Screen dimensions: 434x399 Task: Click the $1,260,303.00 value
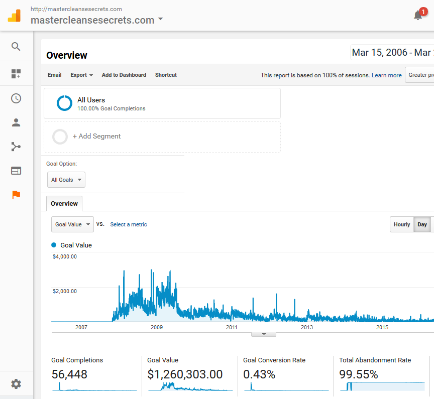click(185, 374)
